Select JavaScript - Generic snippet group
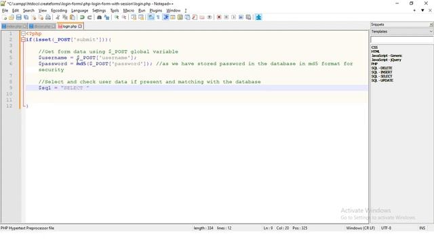 [387, 56]
